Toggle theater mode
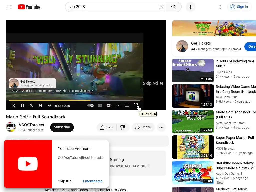Image resolution: width=256 pixels, height=192 pixels. [x=127, y=106]
